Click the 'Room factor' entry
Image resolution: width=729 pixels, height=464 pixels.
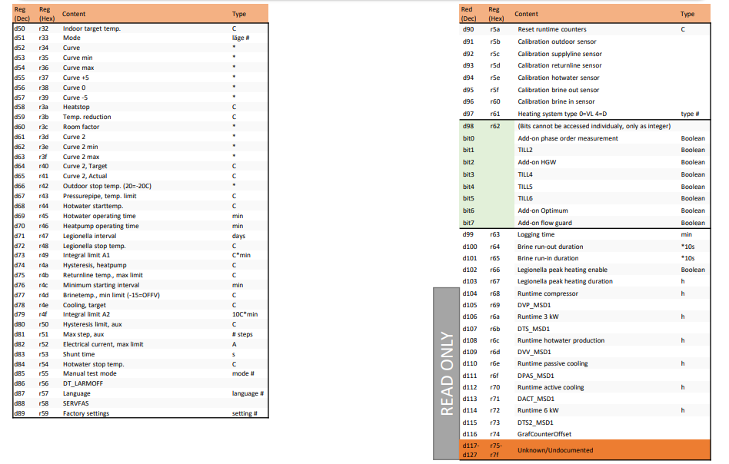[x=81, y=127]
